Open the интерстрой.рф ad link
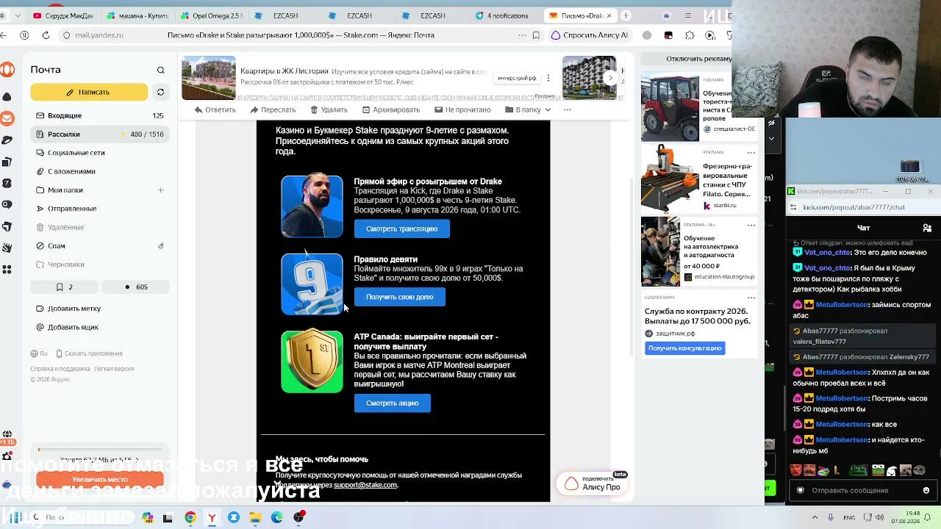This screenshot has width=941, height=529. pos(517,79)
